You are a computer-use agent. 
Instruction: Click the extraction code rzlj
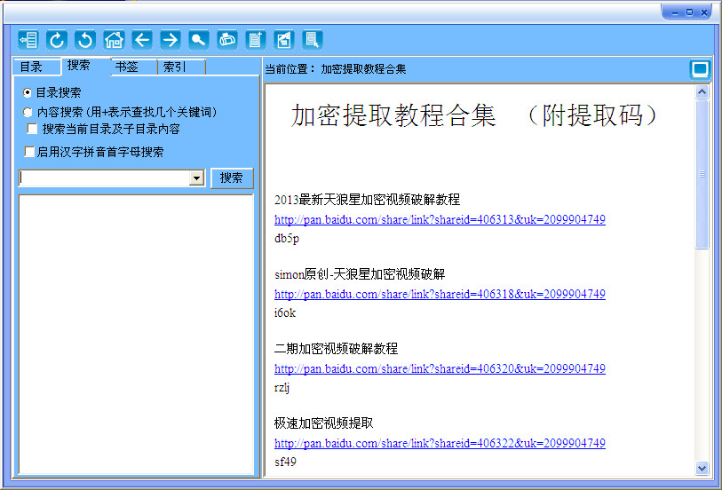coord(282,387)
